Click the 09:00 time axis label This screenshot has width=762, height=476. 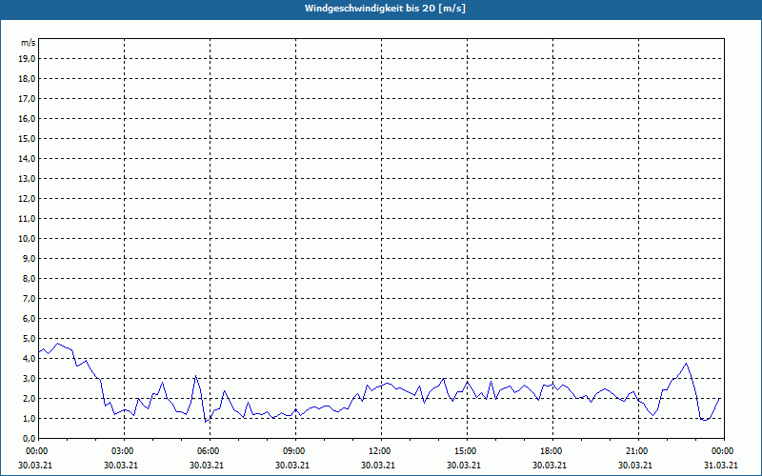pos(295,451)
